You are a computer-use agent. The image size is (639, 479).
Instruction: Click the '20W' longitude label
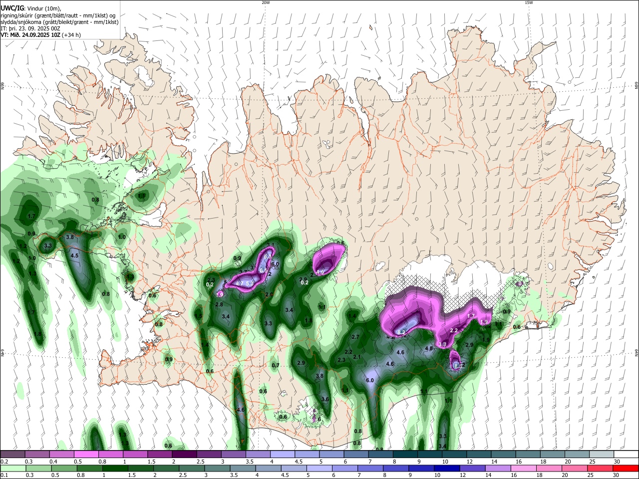tap(266, 2)
